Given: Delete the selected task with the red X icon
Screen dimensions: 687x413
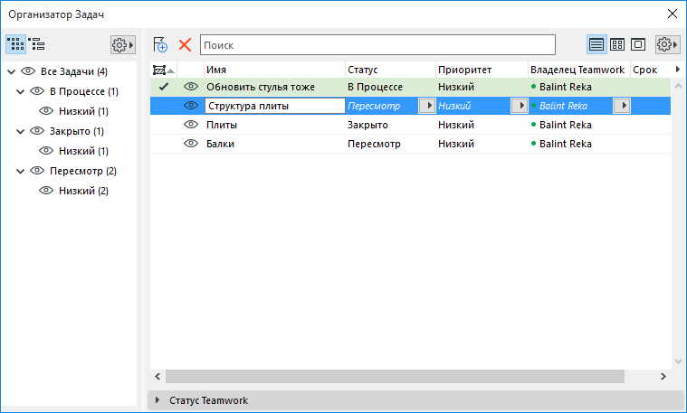Looking at the screenshot, I should (x=185, y=44).
